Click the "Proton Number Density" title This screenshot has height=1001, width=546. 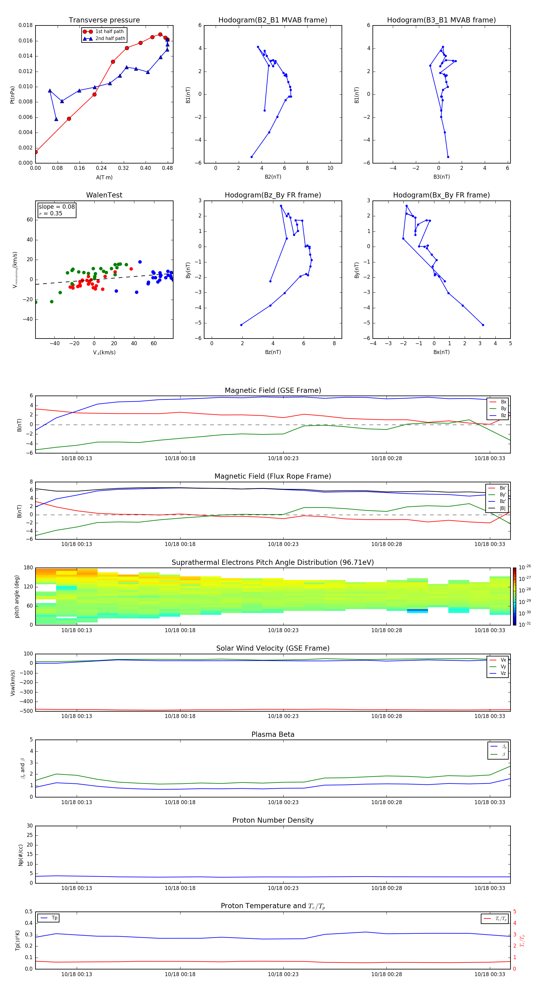pos(273,820)
